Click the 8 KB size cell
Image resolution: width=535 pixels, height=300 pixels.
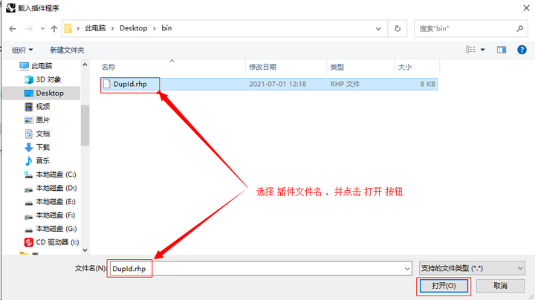click(x=427, y=84)
